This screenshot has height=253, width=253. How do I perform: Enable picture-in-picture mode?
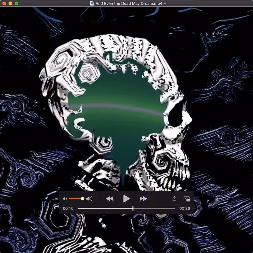coord(187,199)
